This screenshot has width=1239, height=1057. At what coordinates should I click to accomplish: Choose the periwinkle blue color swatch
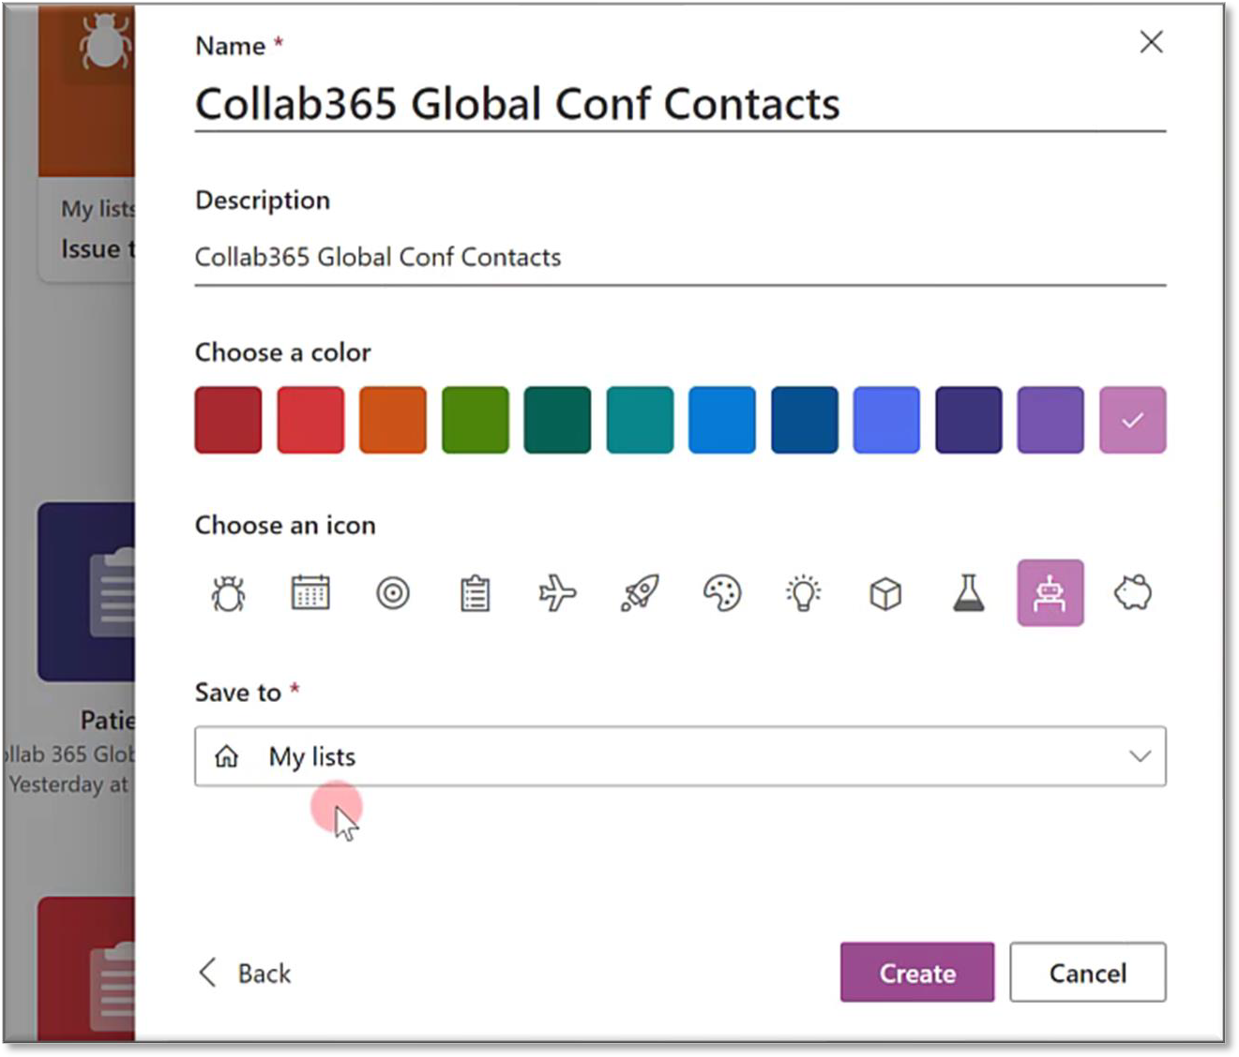[886, 420]
